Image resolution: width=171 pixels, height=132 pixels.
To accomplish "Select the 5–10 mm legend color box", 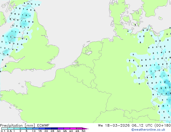I will [x=29, y=128].
